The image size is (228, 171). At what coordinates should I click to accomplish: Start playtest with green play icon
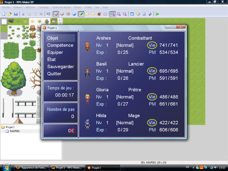(x=157, y=14)
